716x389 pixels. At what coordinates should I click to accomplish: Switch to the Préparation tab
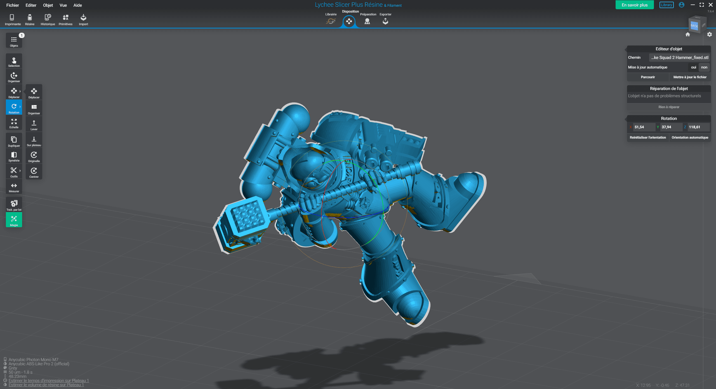point(368,19)
